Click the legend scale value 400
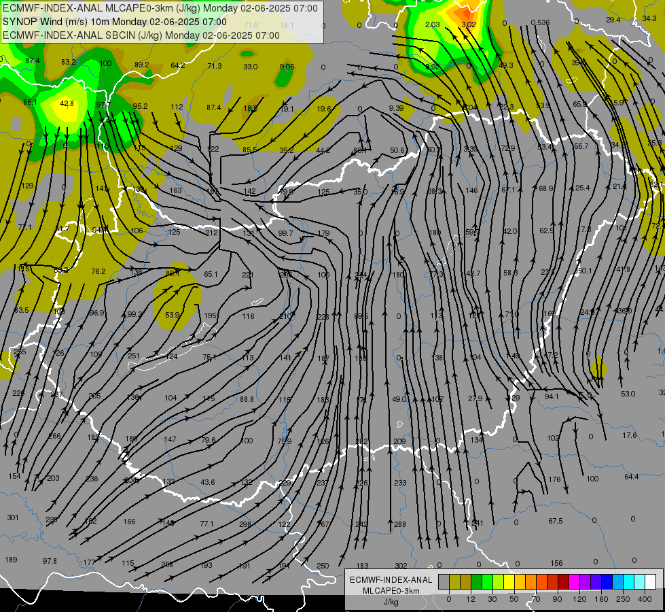 (645, 599)
